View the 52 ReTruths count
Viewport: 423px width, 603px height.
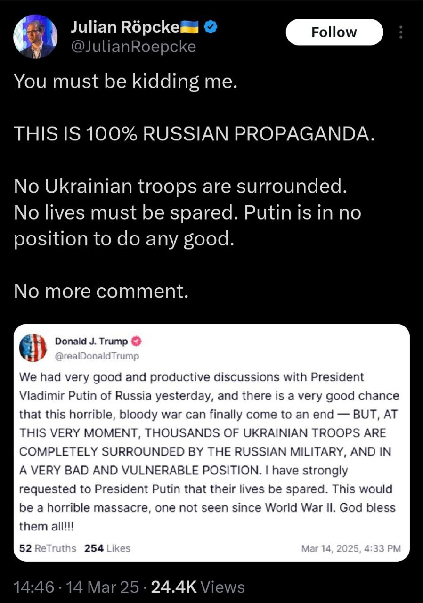pyautogui.click(x=48, y=548)
